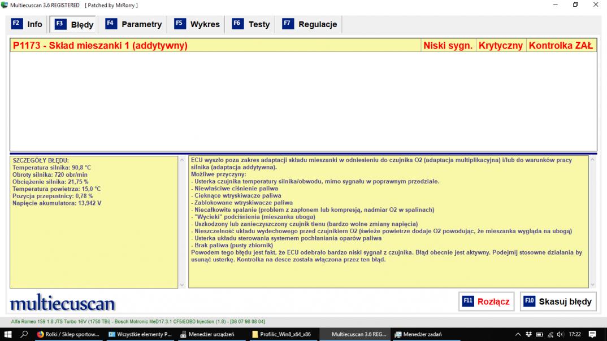Switch to Wszystkie elementy P... taskbar window
607x341 pixels.
(x=140, y=334)
